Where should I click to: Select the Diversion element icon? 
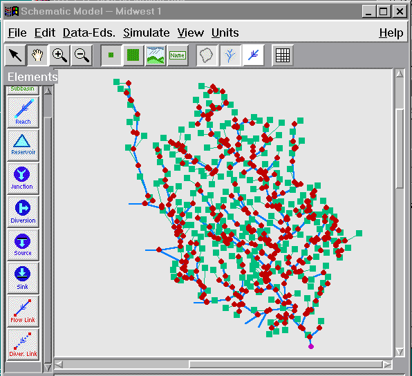click(x=23, y=211)
